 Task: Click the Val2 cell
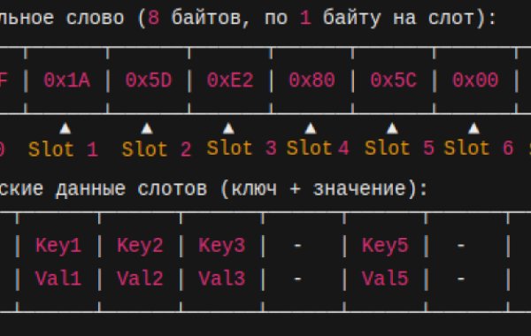(140, 279)
